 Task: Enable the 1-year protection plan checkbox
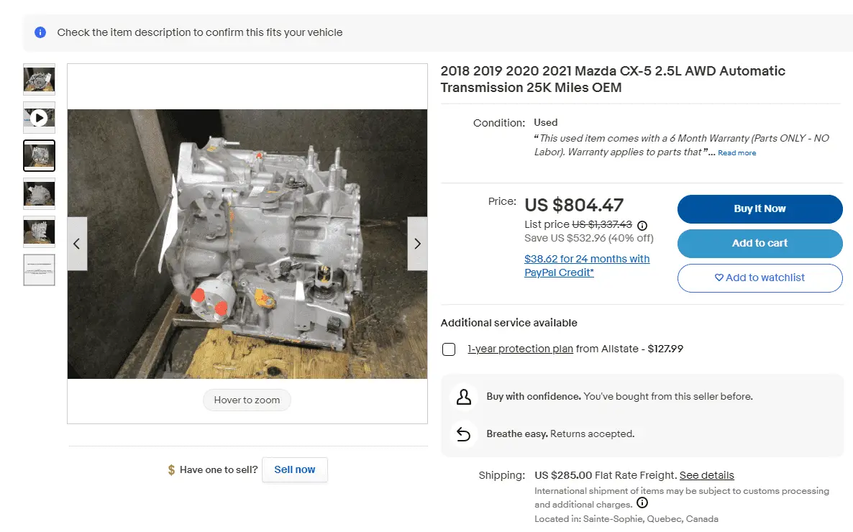click(x=449, y=349)
